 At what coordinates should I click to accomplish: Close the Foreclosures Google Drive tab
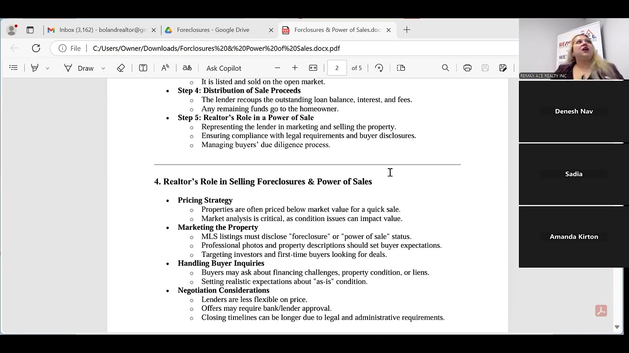pos(271,30)
